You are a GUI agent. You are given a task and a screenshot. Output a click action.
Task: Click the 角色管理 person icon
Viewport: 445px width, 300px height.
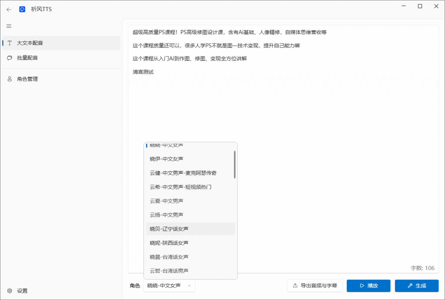9,79
